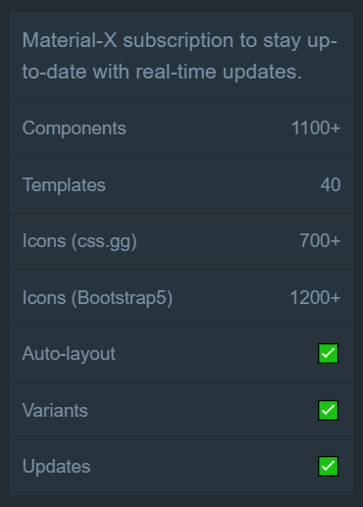Toggle the Updates green checkbox
The width and height of the screenshot is (363, 507).
click(328, 466)
